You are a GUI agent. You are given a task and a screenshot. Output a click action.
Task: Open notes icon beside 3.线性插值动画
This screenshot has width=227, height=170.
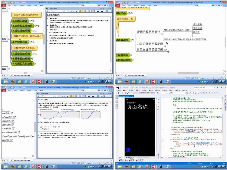33,31
